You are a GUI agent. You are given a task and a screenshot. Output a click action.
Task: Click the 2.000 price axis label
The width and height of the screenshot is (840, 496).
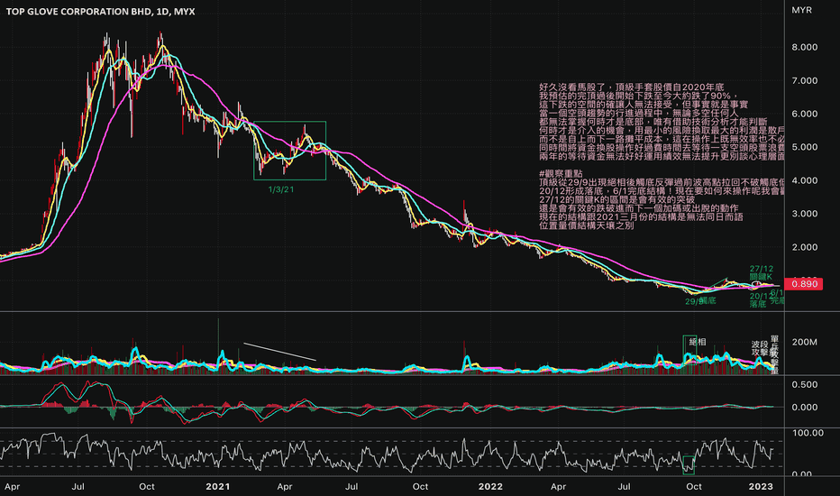pos(805,247)
